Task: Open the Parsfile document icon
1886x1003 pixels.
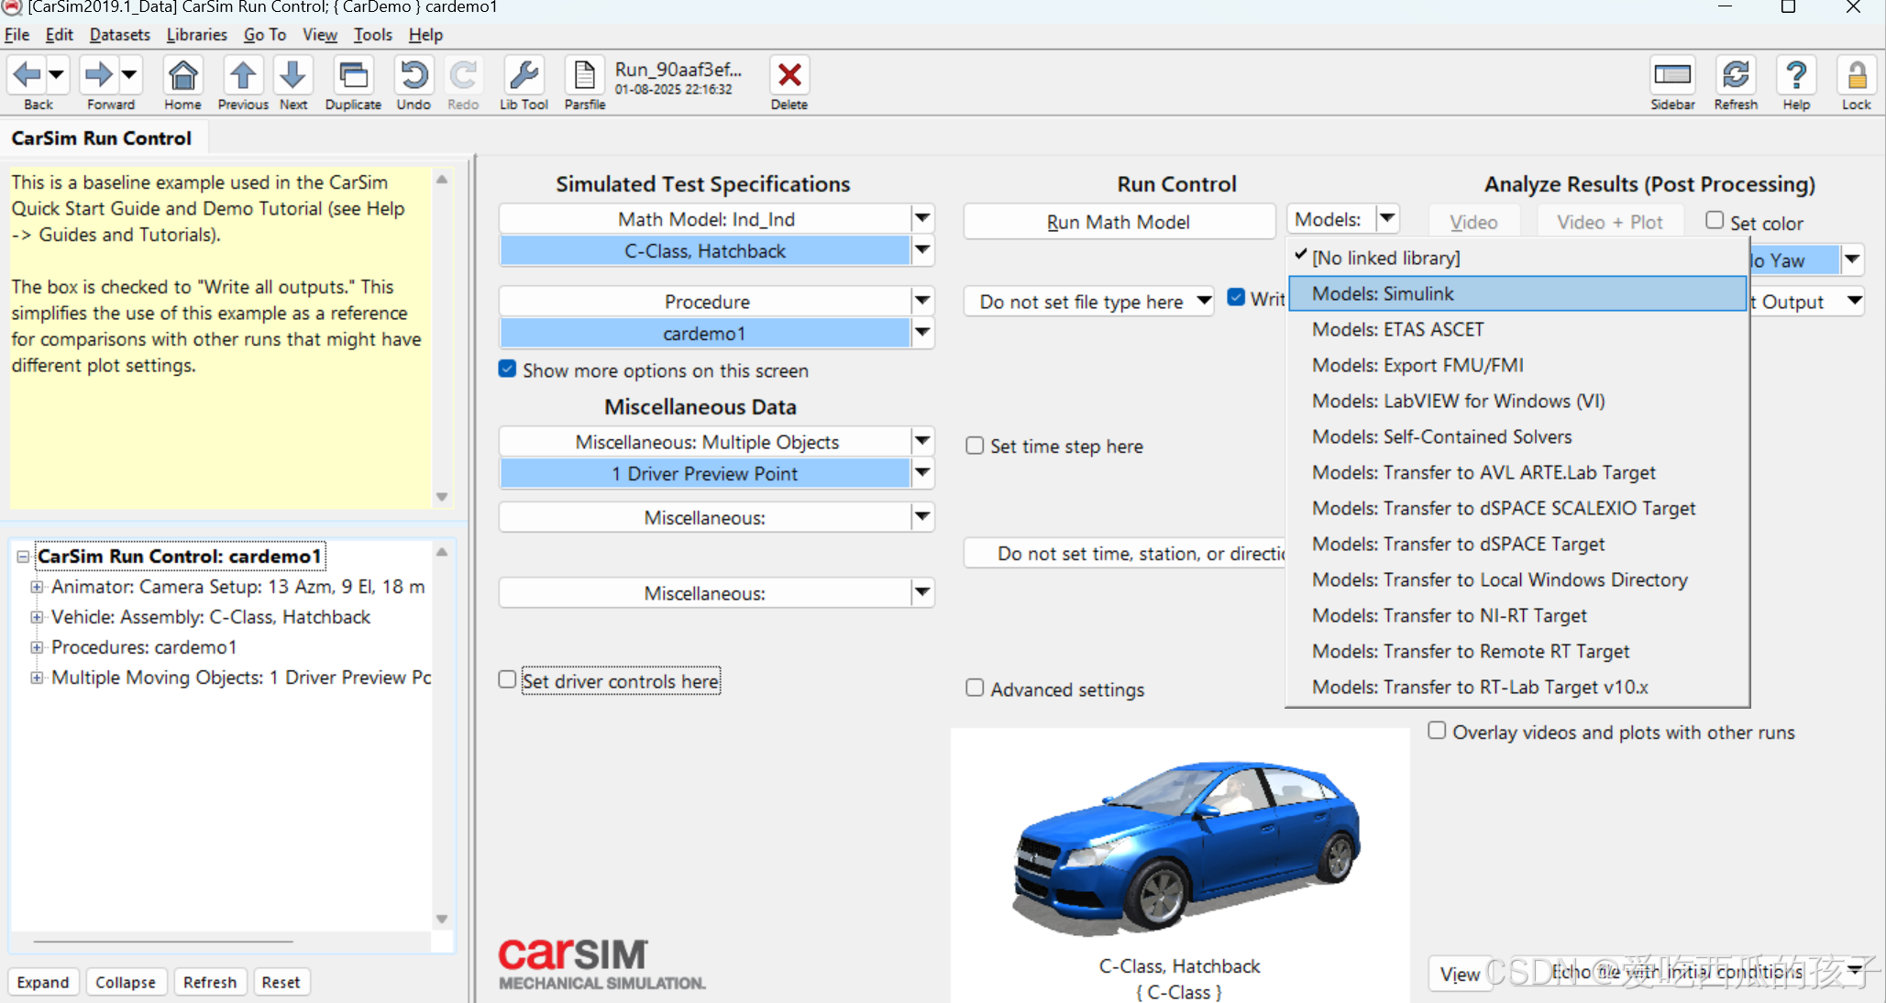Action: pyautogui.click(x=584, y=76)
